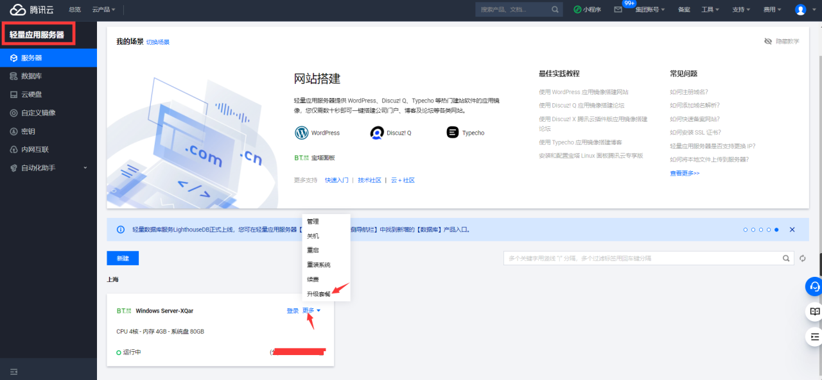
Task: Open 使用 WordPress 应用镜像搭建网站 tutorial
Action: (584, 92)
